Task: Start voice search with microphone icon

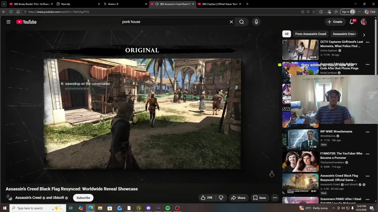Action: pos(256,22)
